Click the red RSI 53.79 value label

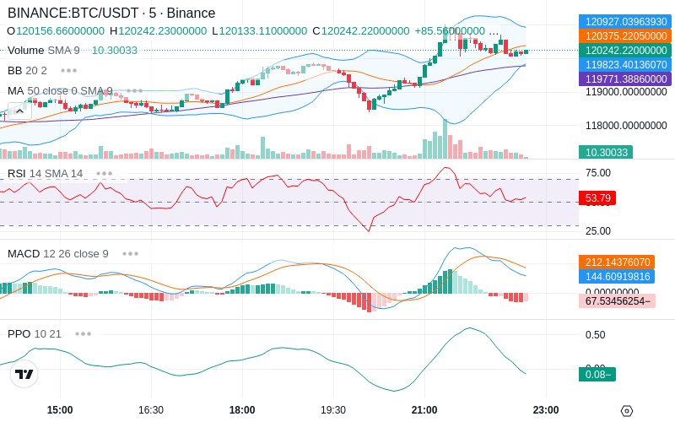[597, 198]
